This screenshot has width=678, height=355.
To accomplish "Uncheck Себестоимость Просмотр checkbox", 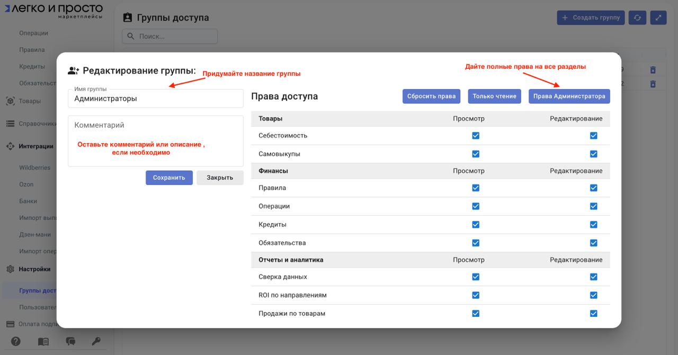I will (476, 136).
